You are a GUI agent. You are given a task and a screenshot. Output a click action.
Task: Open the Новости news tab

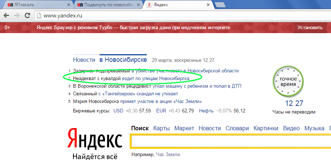click(84, 60)
